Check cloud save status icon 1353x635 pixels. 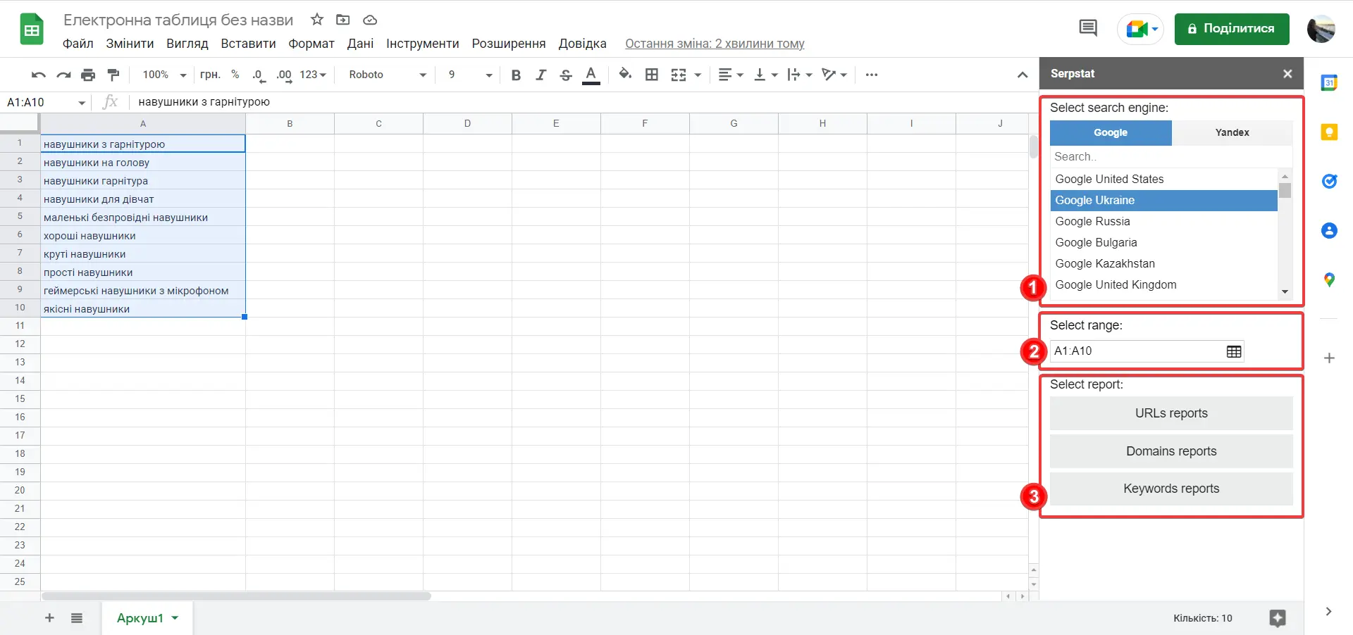coord(370,20)
